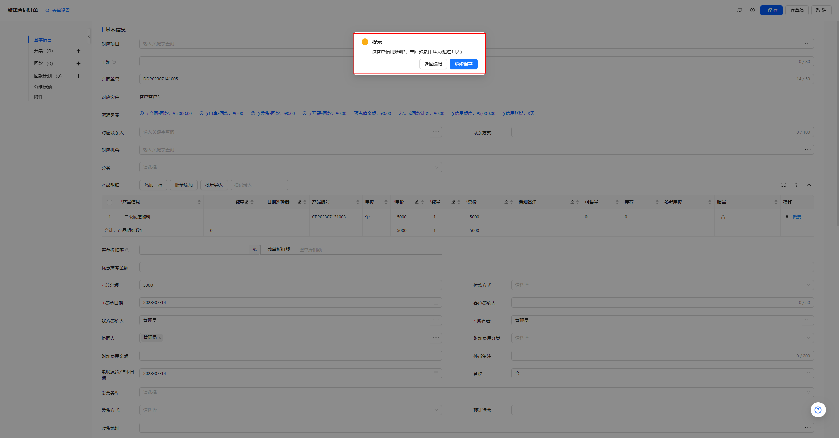Open the lookup ellipsis for 协同人
Viewport: 839px width, 438px height.
click(436, 338)
